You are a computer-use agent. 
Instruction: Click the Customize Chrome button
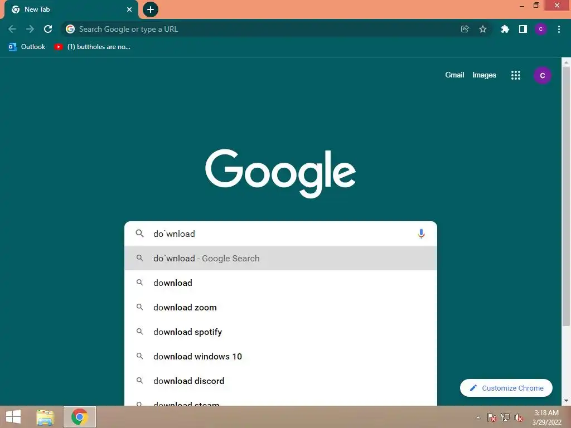(506, 388)
